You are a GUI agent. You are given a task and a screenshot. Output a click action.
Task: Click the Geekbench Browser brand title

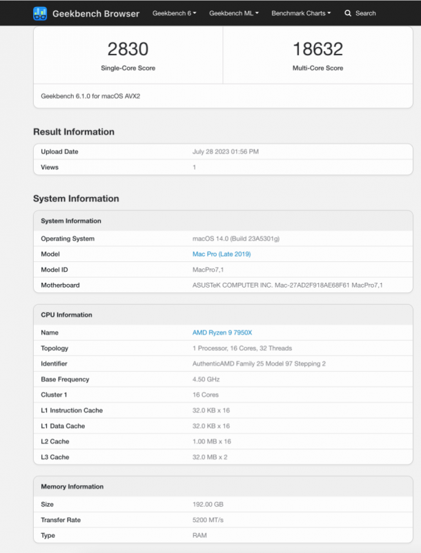click(x=96, y=13)
